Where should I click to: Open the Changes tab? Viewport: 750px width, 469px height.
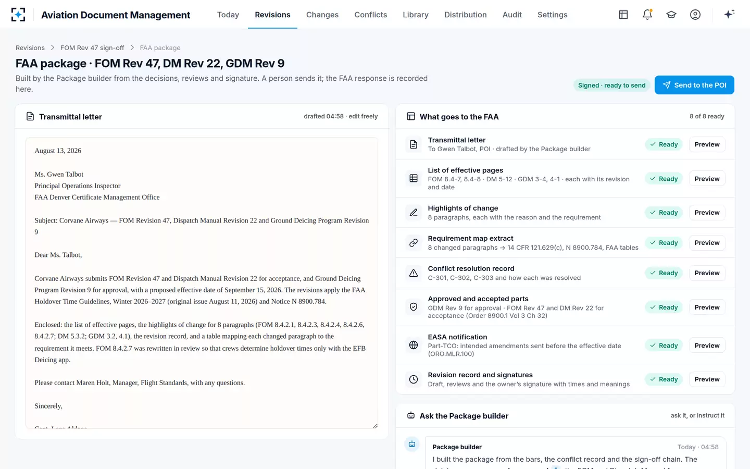pyautogui.click(x=322, y=15)
